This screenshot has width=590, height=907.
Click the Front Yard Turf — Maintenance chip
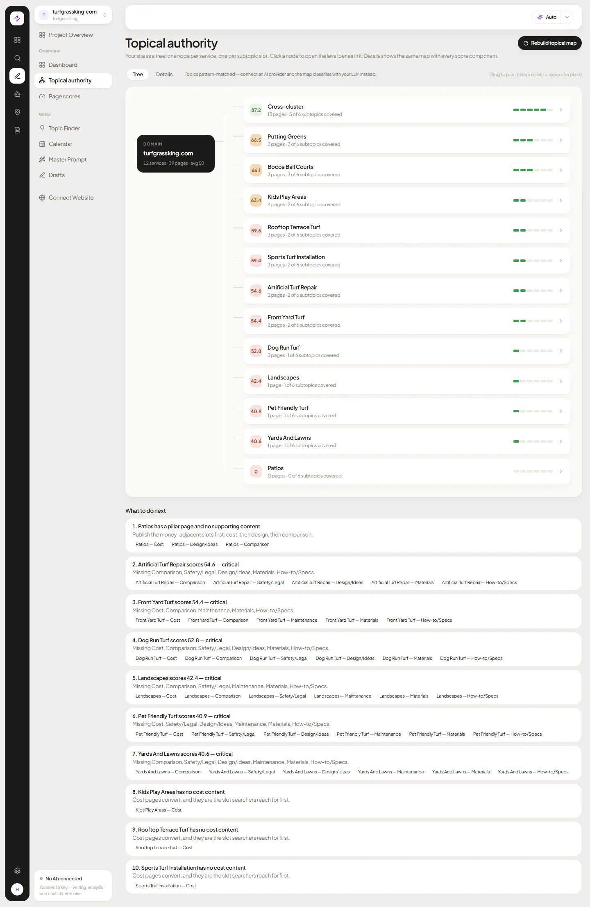pyautogui.click(x=287, y=620)
